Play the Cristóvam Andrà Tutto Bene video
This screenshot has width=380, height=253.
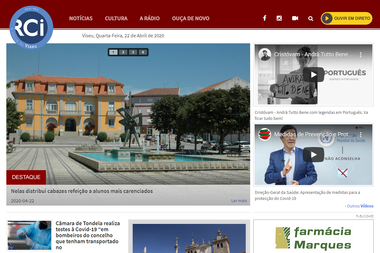(313, 75)
